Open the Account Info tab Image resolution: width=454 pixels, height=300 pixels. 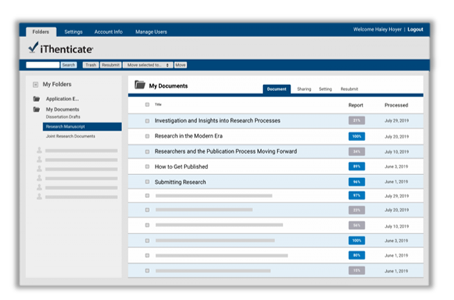(109, 32)
